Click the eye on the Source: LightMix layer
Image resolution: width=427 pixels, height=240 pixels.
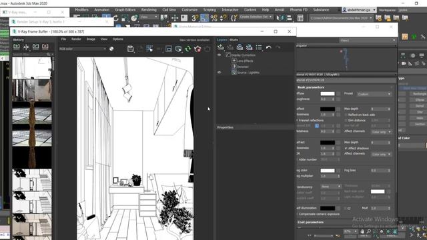pyautogui.click(x=220, y=73)
